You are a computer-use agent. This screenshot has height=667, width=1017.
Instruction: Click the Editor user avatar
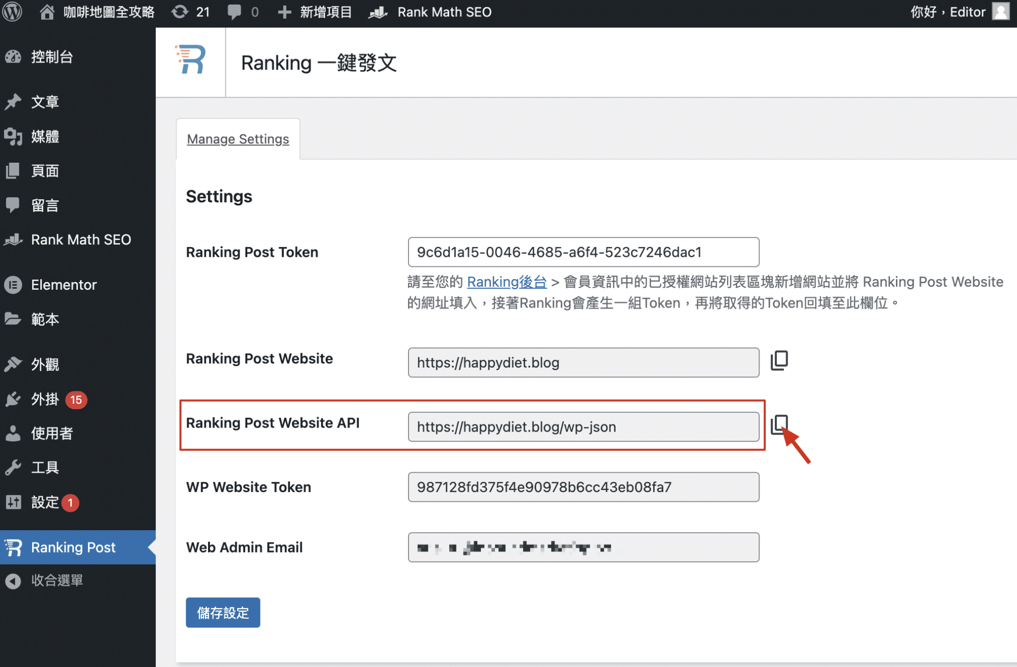[1000, 11]
